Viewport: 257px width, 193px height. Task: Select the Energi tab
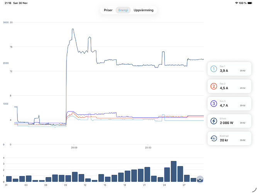pyautogui.click(x=123, y=10)
